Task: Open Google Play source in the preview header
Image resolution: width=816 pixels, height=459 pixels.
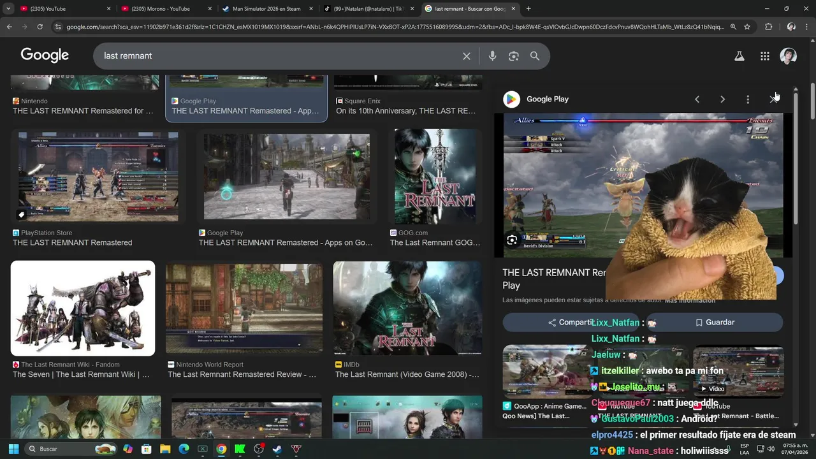Action: click(x=535, y=99)
